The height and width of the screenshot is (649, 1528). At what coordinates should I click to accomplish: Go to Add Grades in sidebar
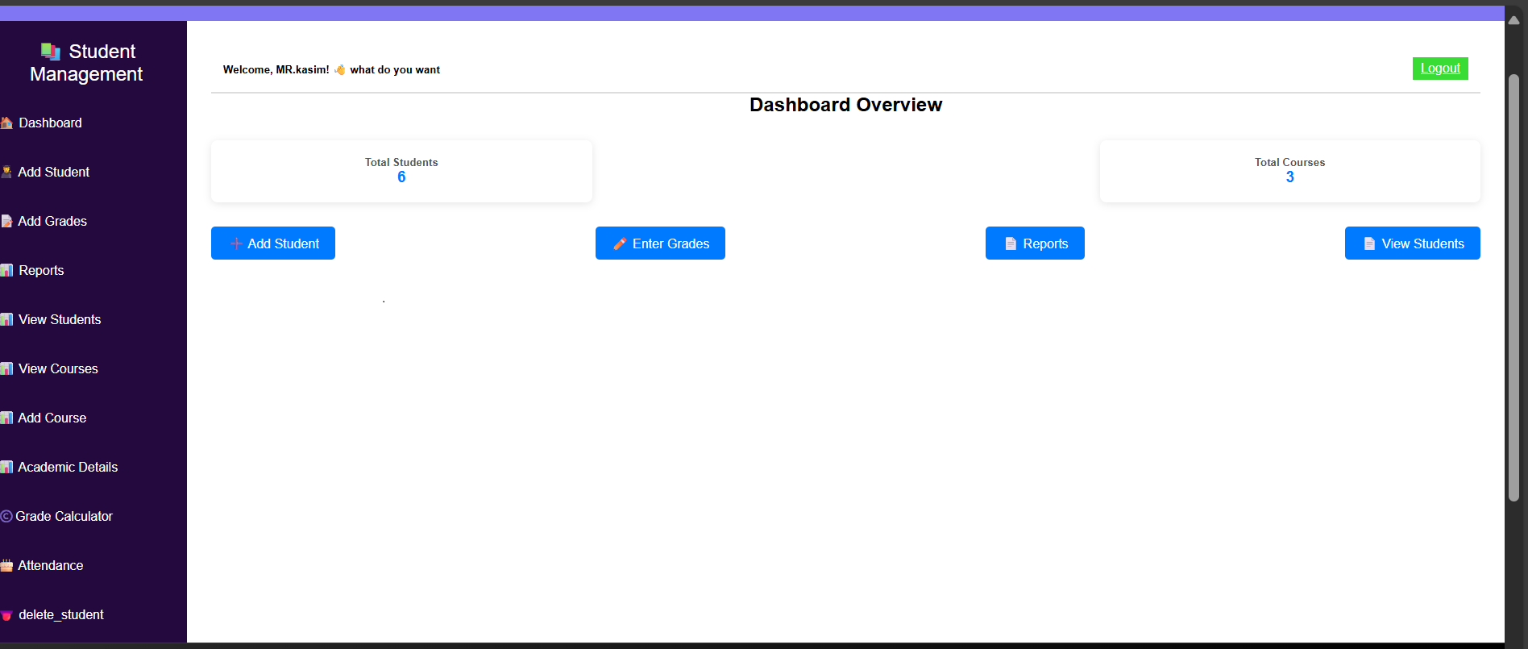52,221
